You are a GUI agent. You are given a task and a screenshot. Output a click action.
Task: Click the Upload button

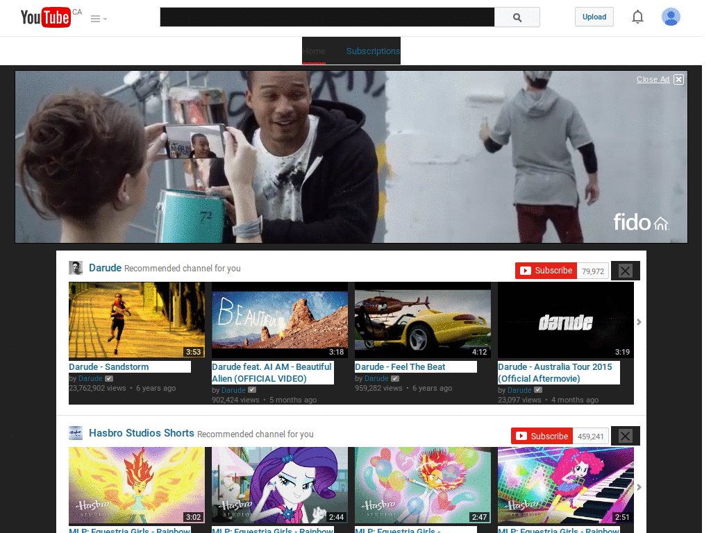point(594,17)
